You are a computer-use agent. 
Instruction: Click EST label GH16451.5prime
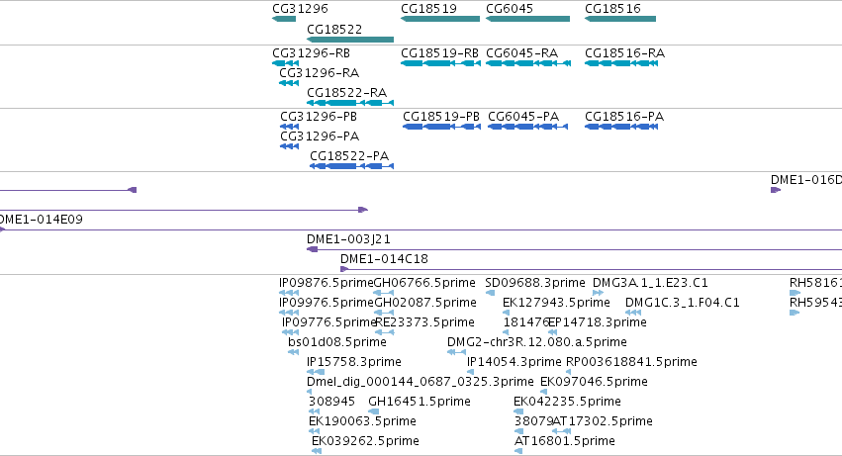point(420,402)
